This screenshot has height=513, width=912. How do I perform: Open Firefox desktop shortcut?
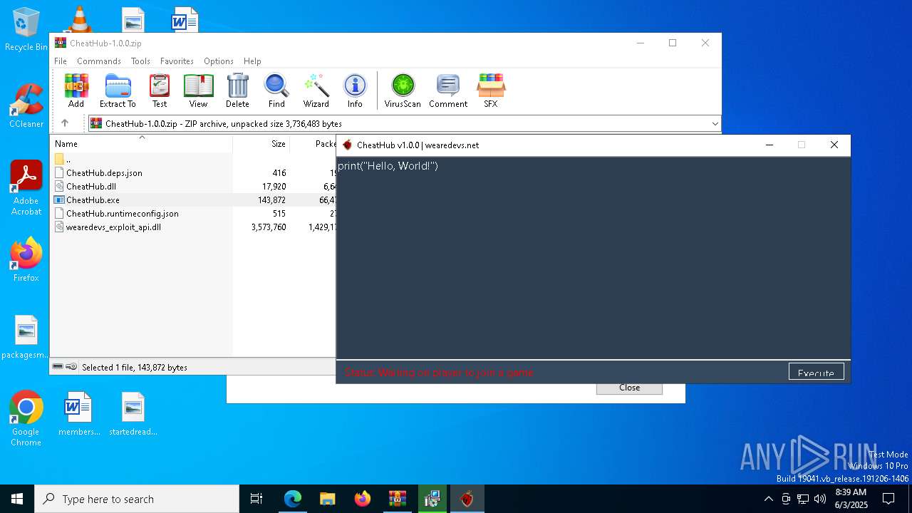click(26, 259)
